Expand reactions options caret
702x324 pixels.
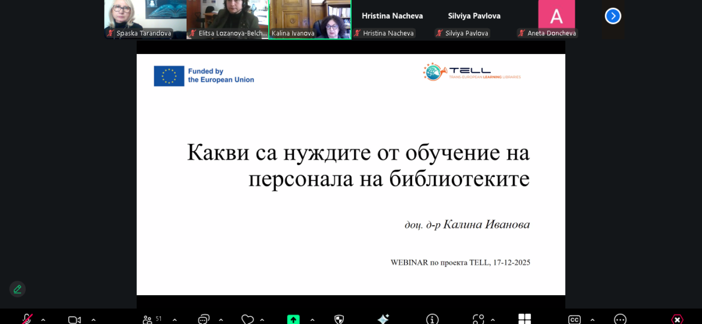[x=262, y=320]
